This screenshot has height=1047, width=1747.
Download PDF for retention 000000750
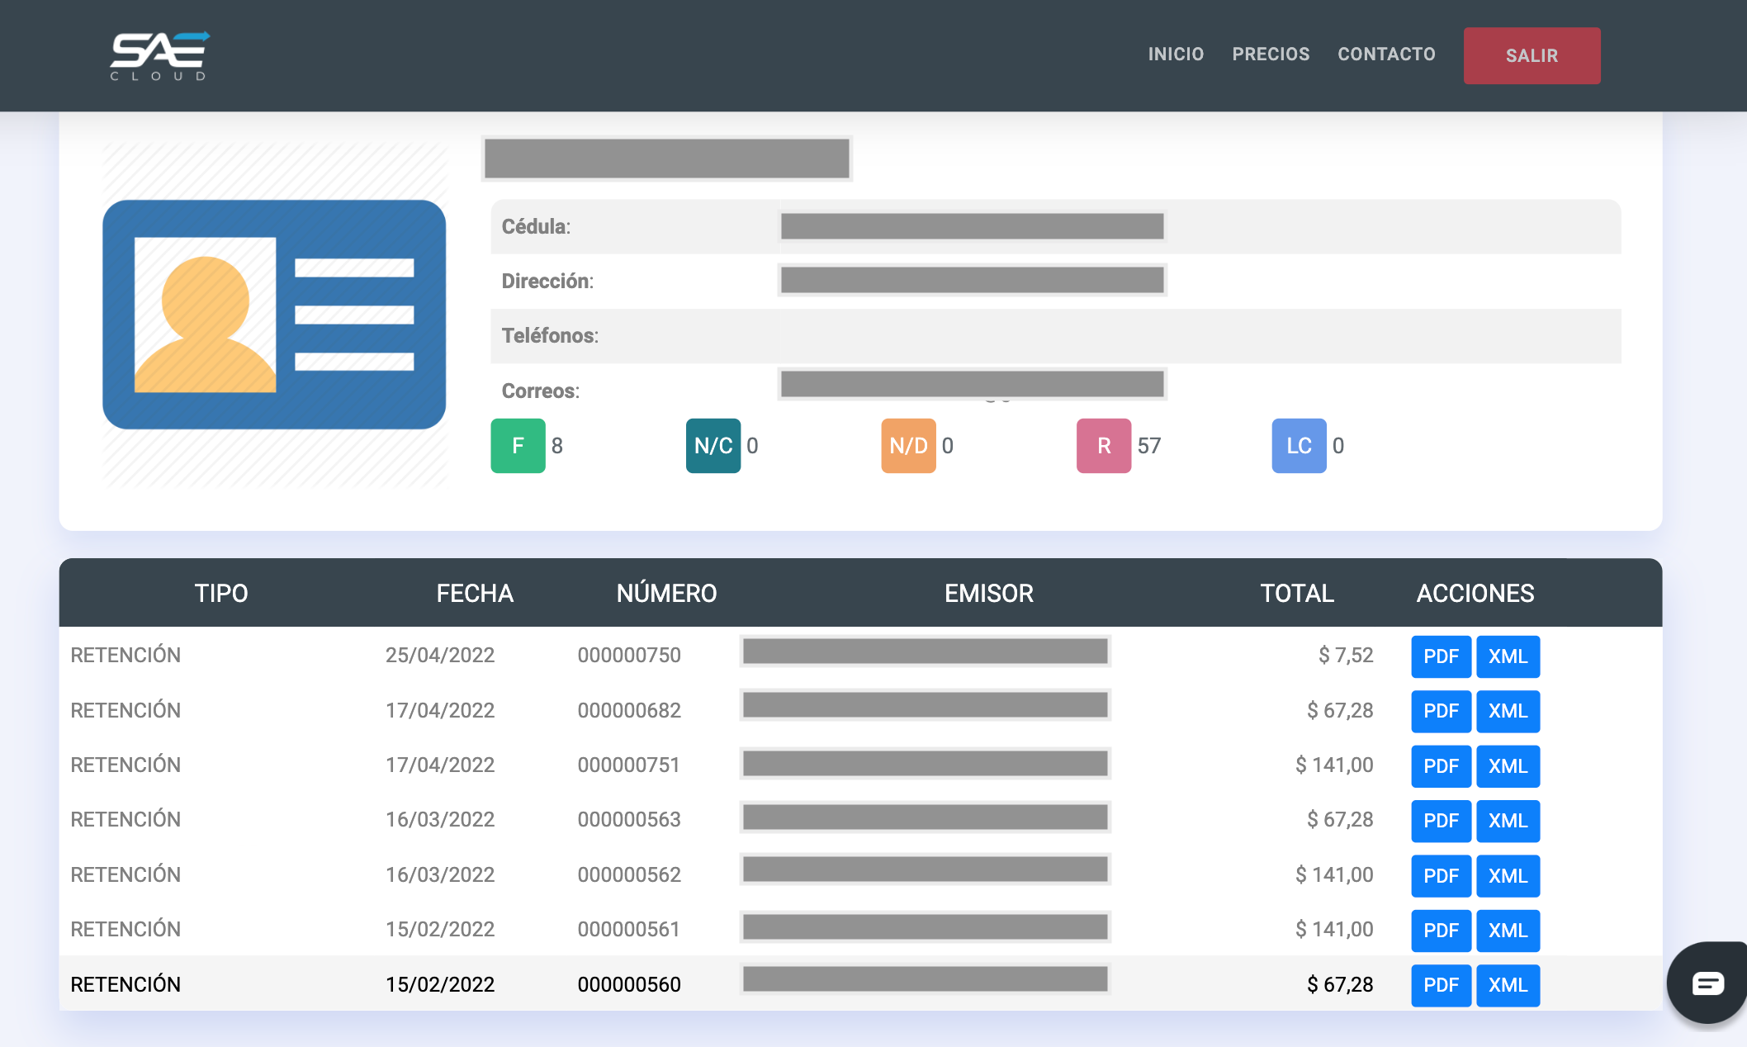click(1441, 656)
